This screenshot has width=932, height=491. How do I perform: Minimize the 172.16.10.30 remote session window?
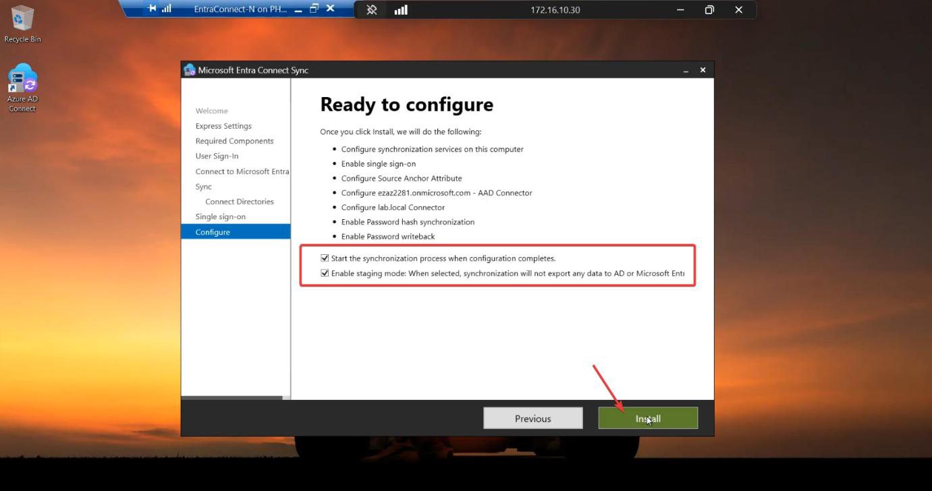[680, 9]
